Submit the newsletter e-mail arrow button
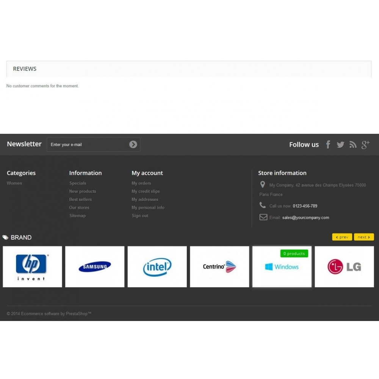 click(133, 144)
